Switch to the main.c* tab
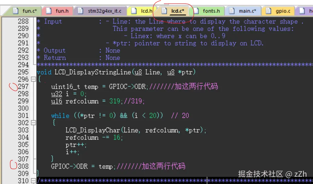 pos(247,11)
